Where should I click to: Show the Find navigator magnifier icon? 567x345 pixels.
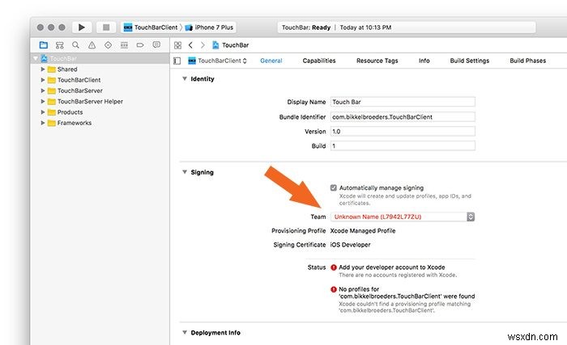point(75,45)
